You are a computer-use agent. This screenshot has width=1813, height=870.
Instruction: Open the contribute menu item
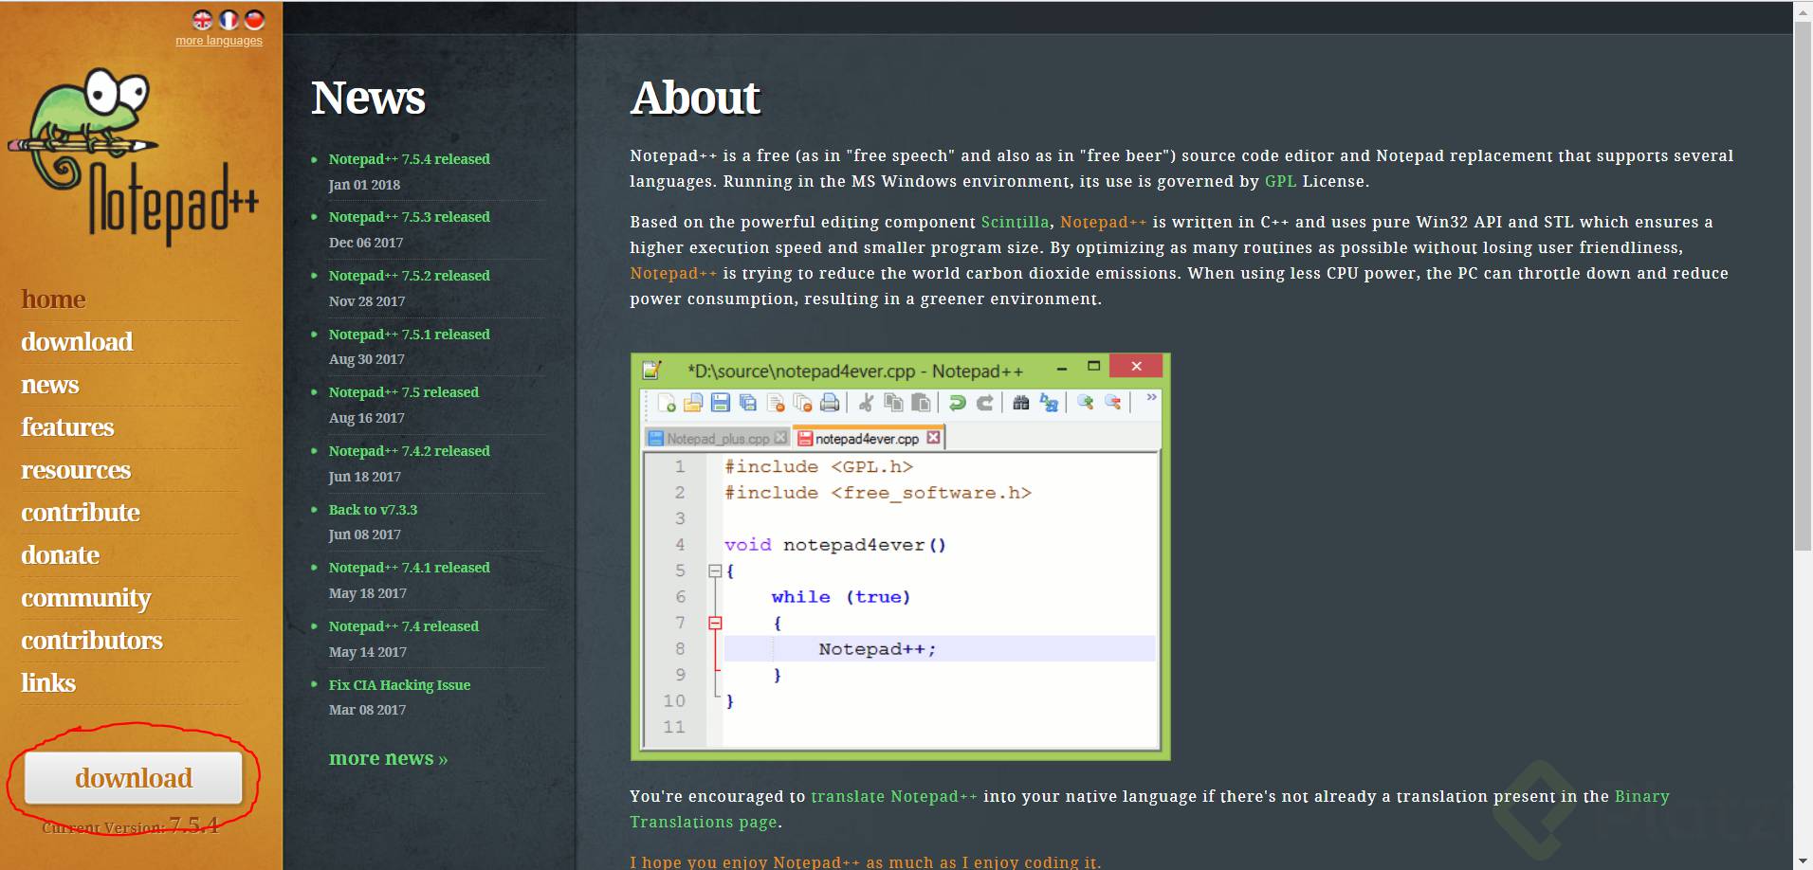(81, 513)
